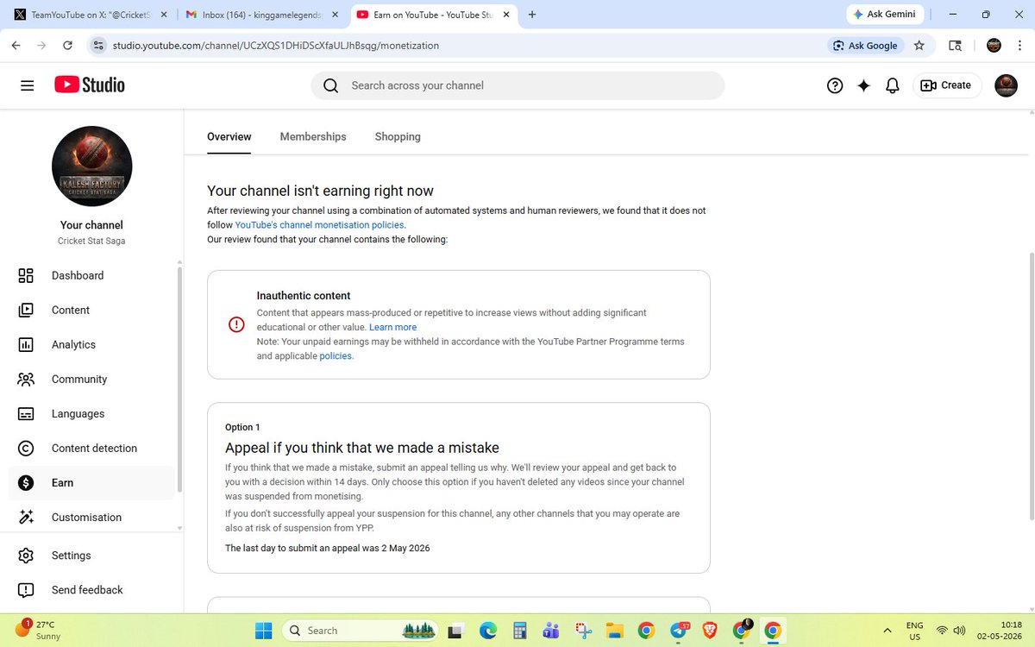Viewport: 1035px width, 647px height.
Task: Click the red warning icon beside Inauthentic content
Action: pos(236,324)
